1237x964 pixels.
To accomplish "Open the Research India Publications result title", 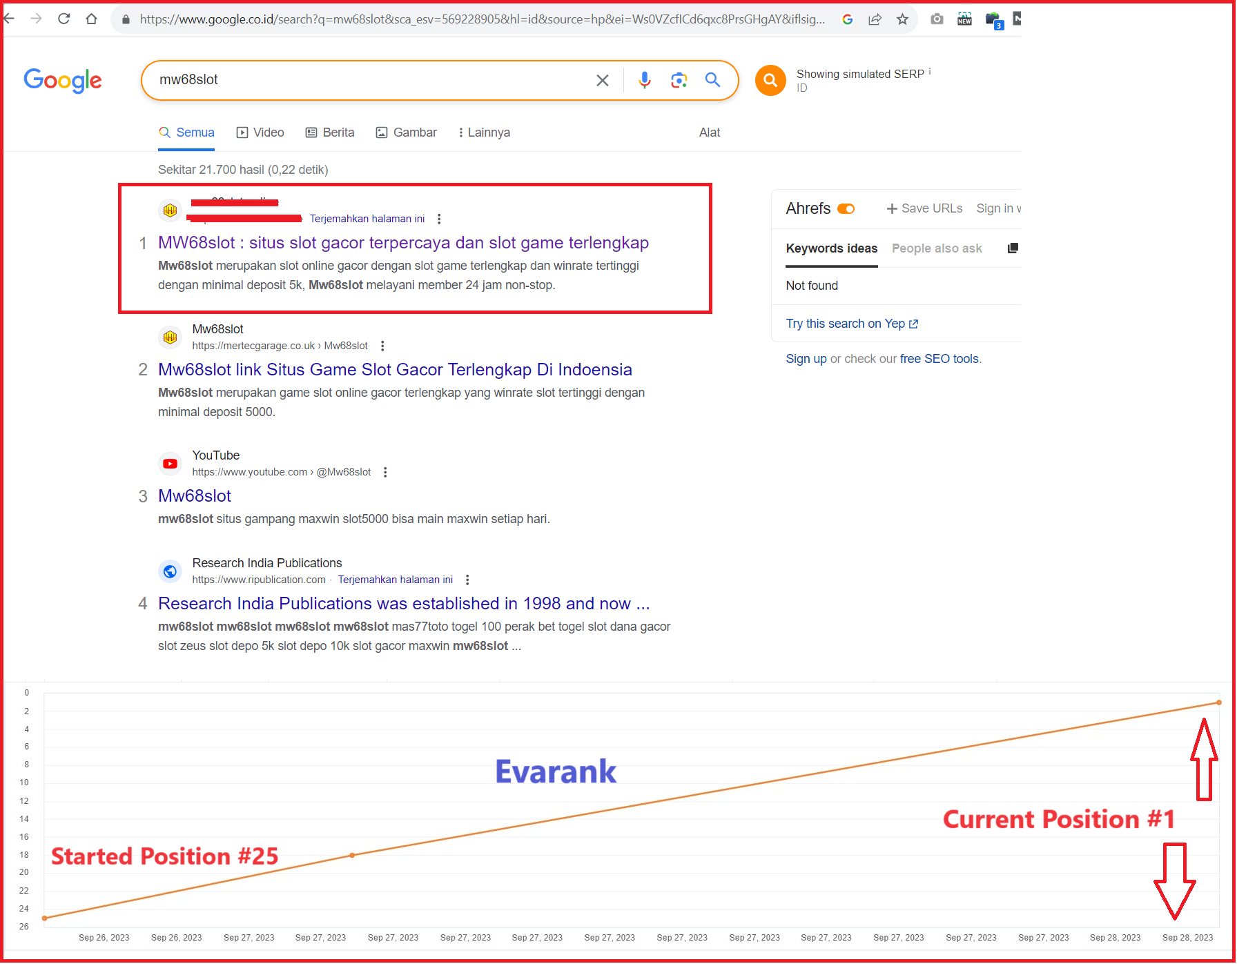I will tap(404, 604).
